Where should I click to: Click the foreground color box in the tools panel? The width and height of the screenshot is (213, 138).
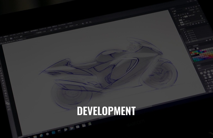(7, 103)
